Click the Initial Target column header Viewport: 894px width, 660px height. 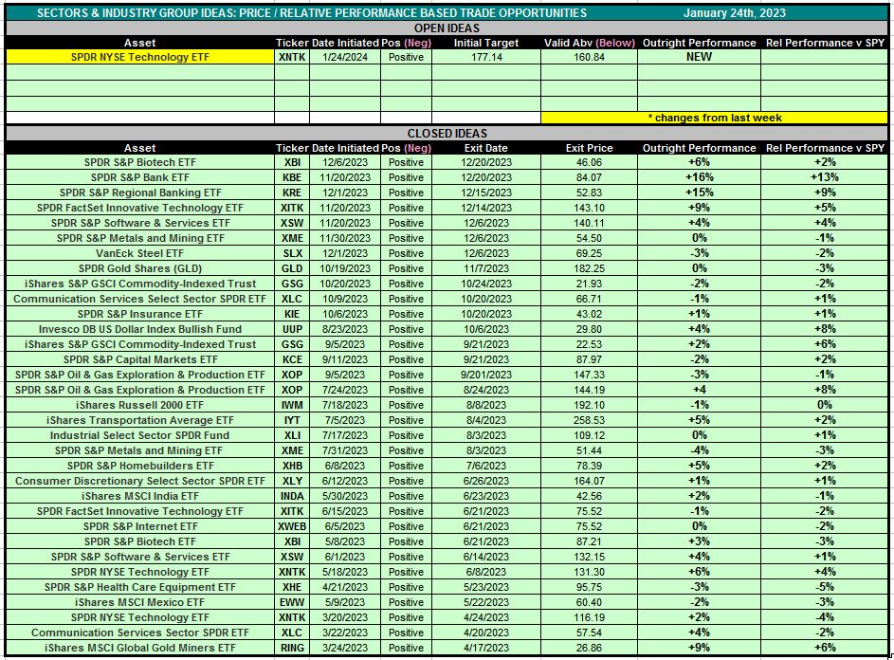pyautogui.click(x=485, y=43)
